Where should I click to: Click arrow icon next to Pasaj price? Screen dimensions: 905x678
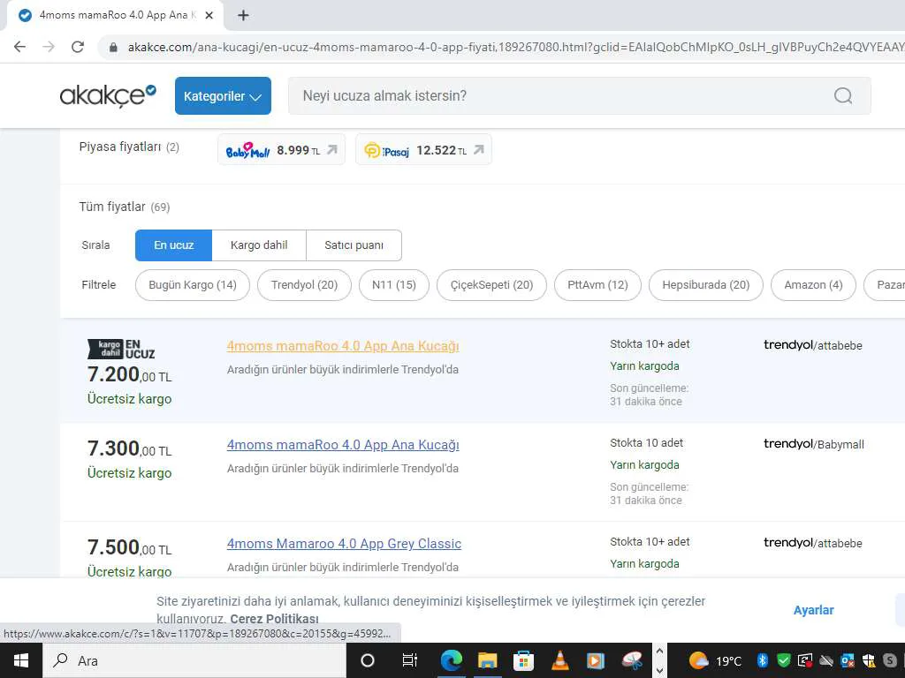pyautogui.click(x=479, y=150)
